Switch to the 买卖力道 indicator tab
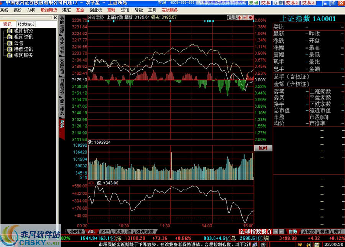Screen dimensions: 345x247 coord(122,232)
